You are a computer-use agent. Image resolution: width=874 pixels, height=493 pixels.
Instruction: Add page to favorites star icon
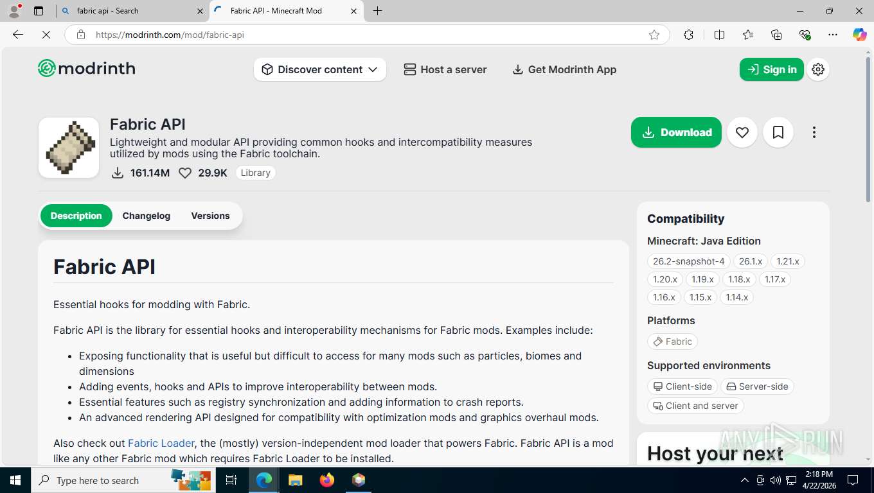click(x=654, y=35)
